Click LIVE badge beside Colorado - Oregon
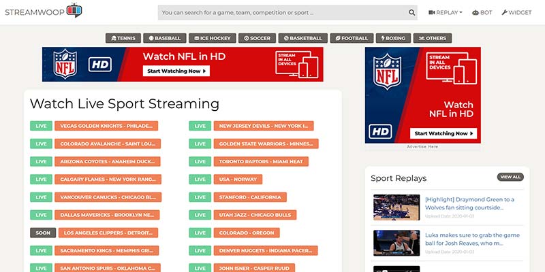This screenshot has width=545, height=272. [200, 233]
